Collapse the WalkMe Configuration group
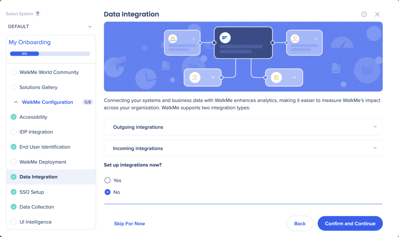The width and height of the screenshot is (399, 237). (x=16, y=102)
